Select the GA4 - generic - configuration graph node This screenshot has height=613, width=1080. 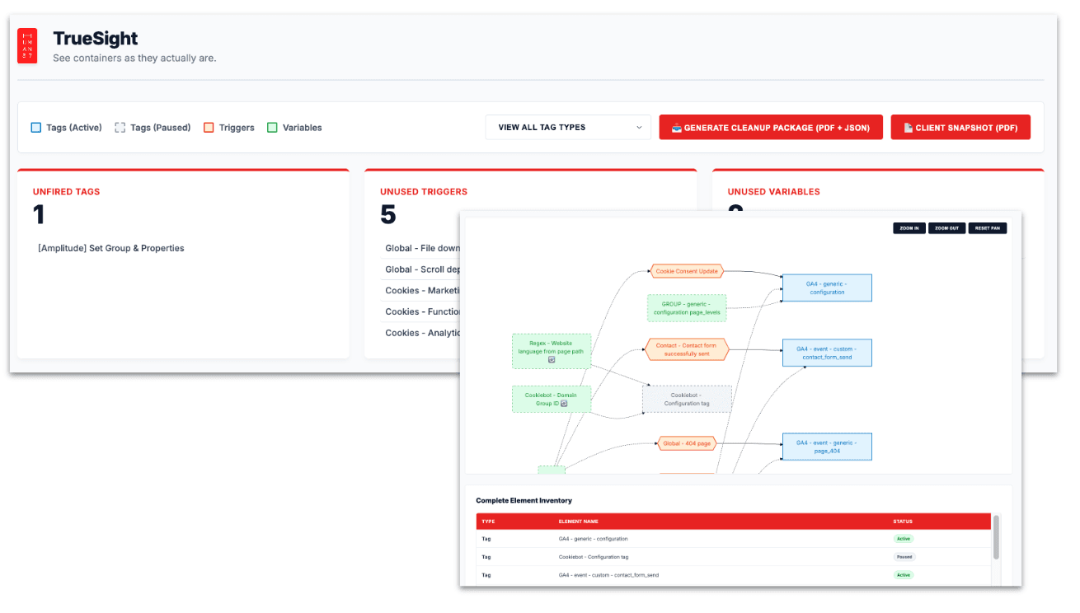click(x=827, y=288)
